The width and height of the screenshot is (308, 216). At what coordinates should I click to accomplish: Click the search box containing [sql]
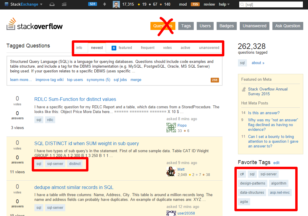coord(271,4)
